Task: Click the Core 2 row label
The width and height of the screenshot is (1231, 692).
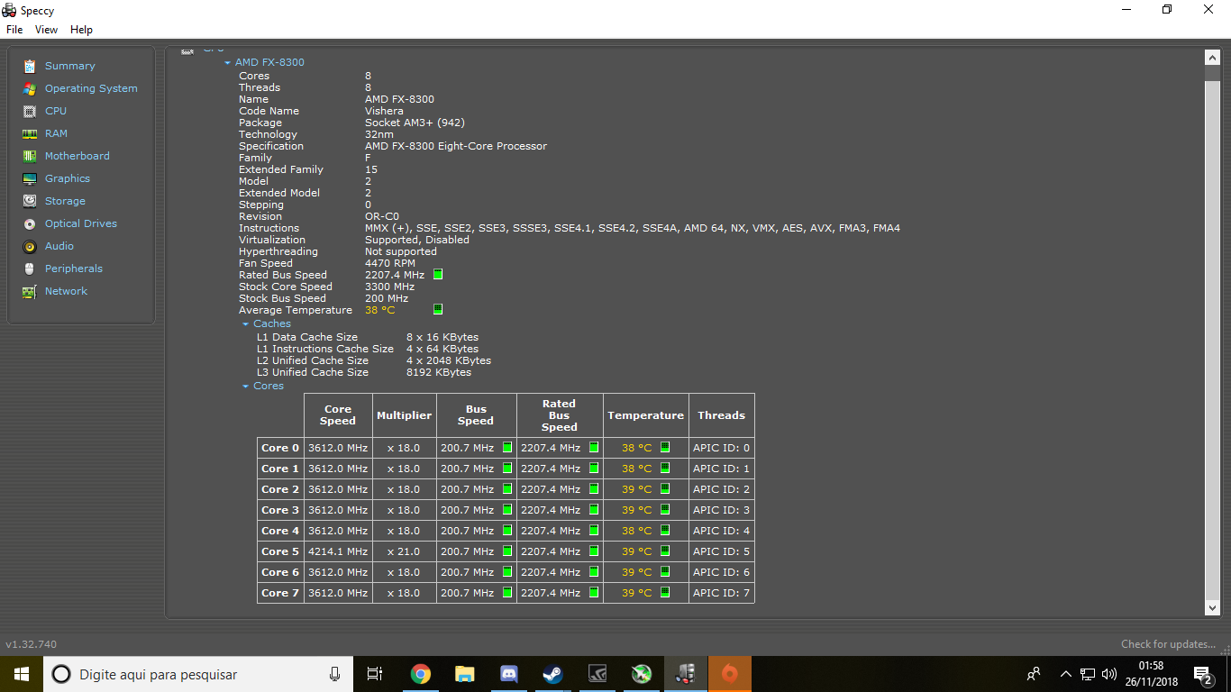Action: coord(280,489)
